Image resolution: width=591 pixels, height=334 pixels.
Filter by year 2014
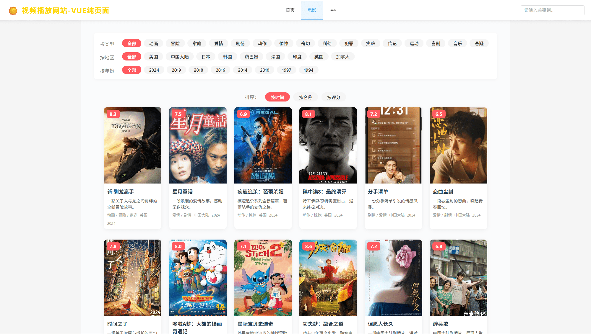click(243, 70)
